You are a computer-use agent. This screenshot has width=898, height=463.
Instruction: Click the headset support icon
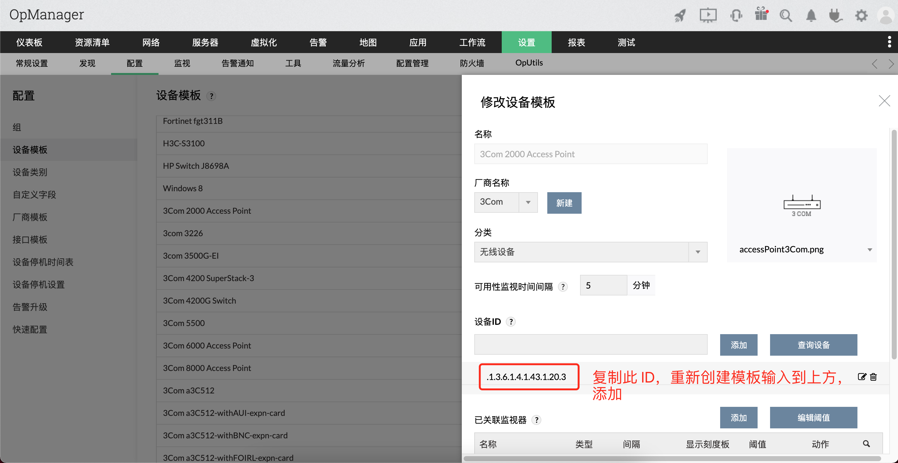point(736,15)
